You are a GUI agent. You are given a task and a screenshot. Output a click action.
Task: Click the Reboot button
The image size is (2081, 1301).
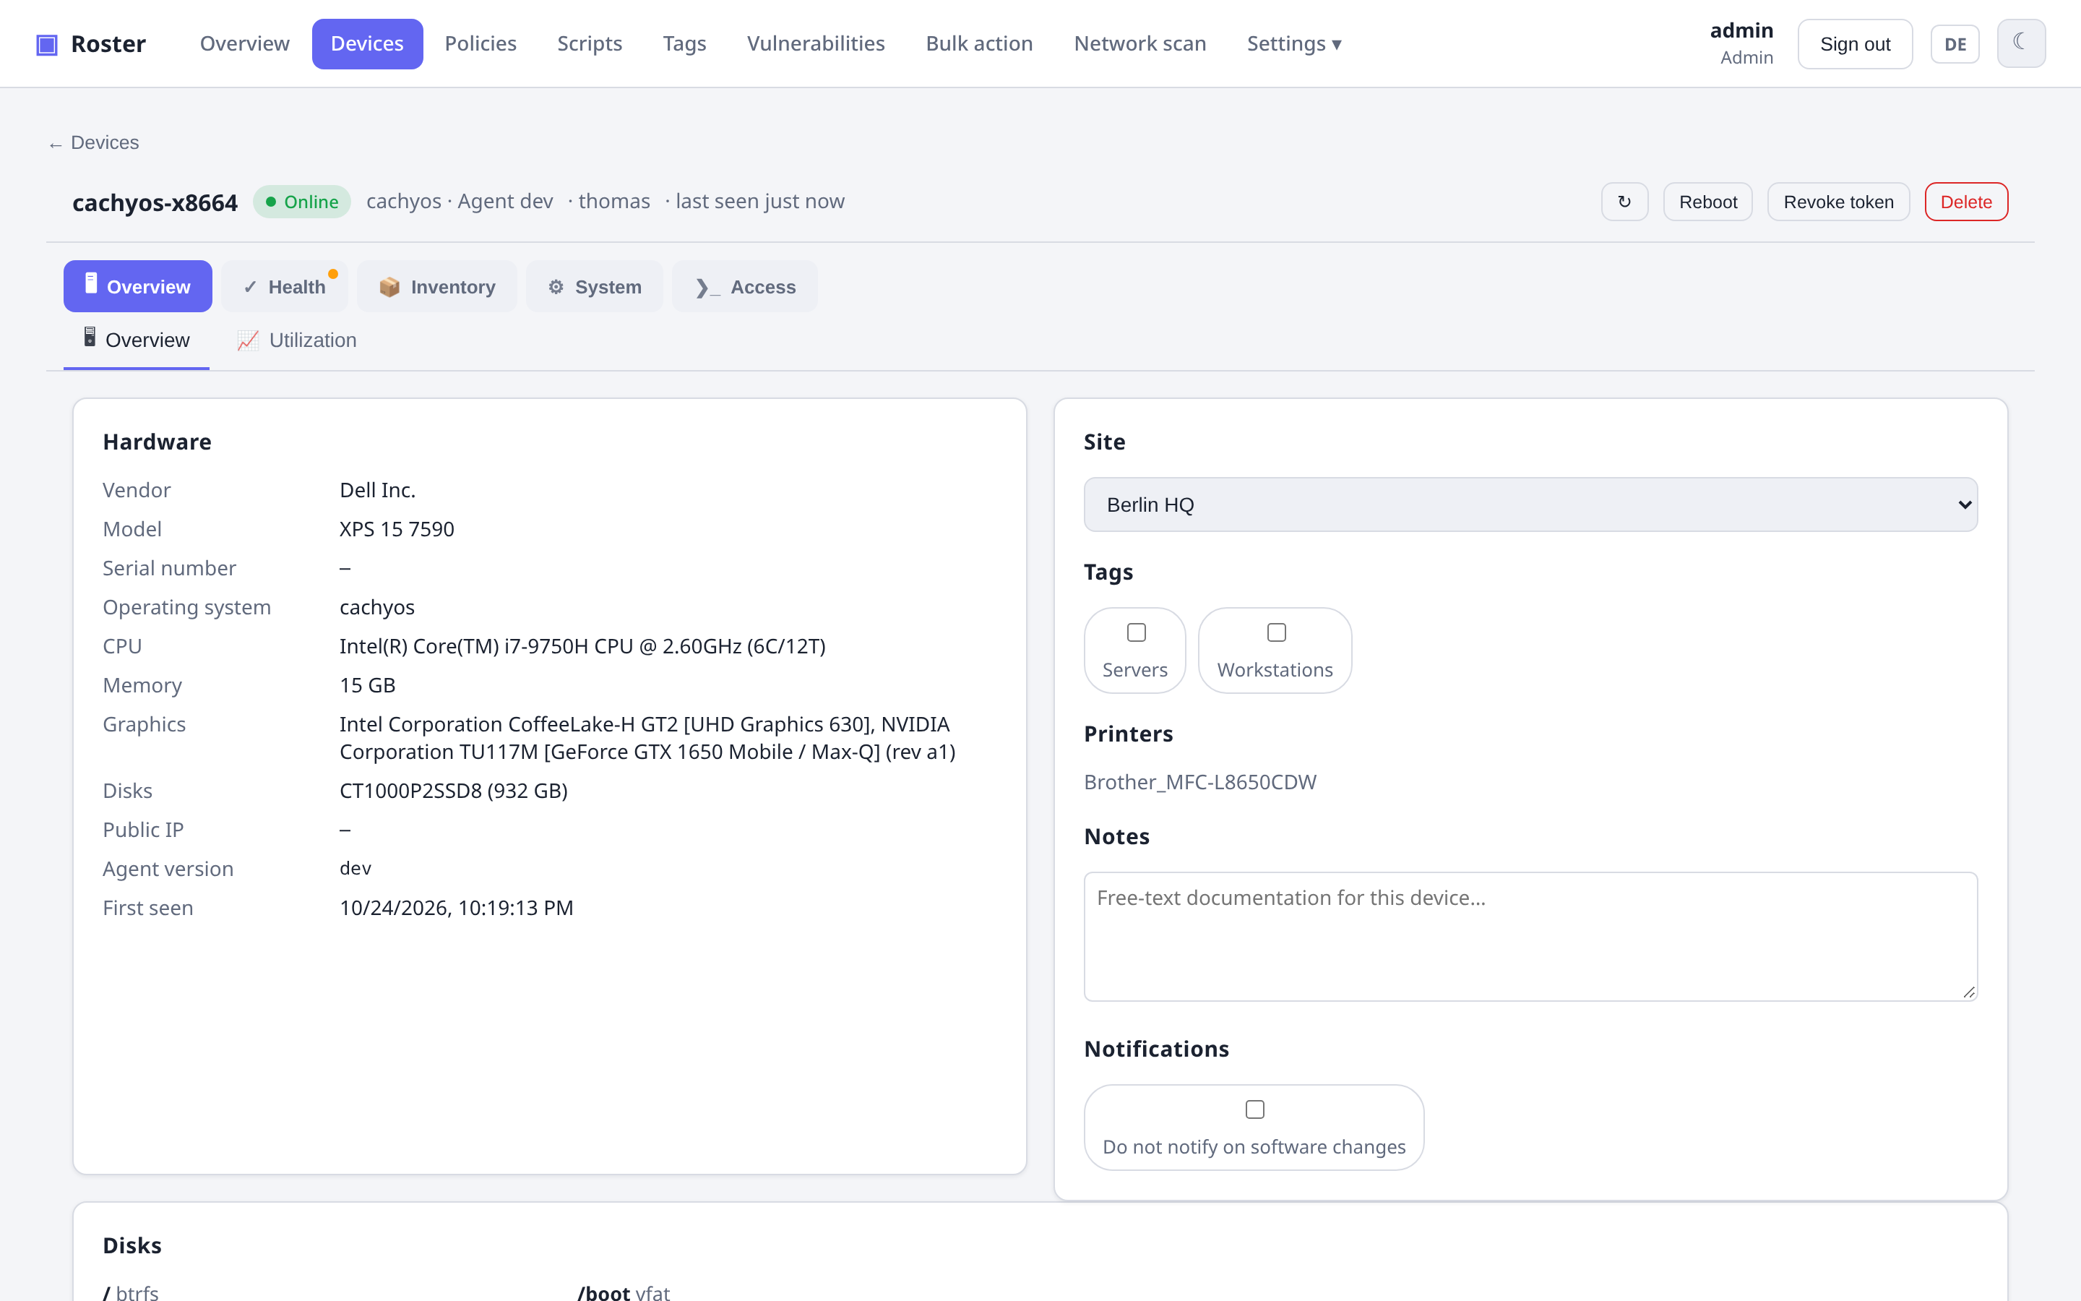(x=1707, y=202)
